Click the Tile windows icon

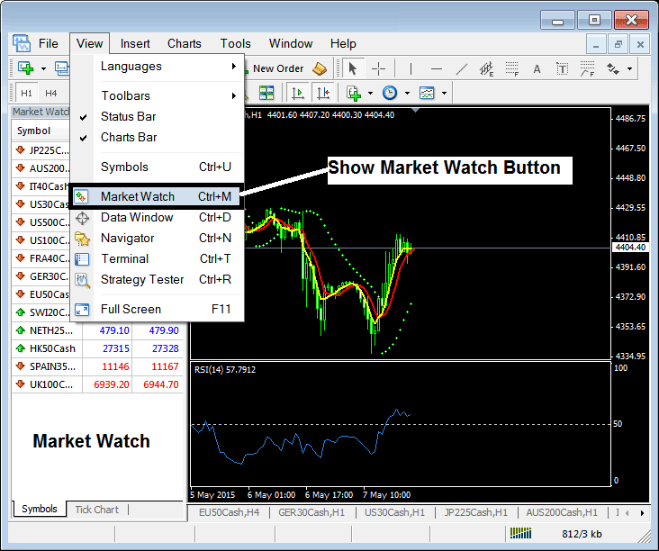pos(266,93)
